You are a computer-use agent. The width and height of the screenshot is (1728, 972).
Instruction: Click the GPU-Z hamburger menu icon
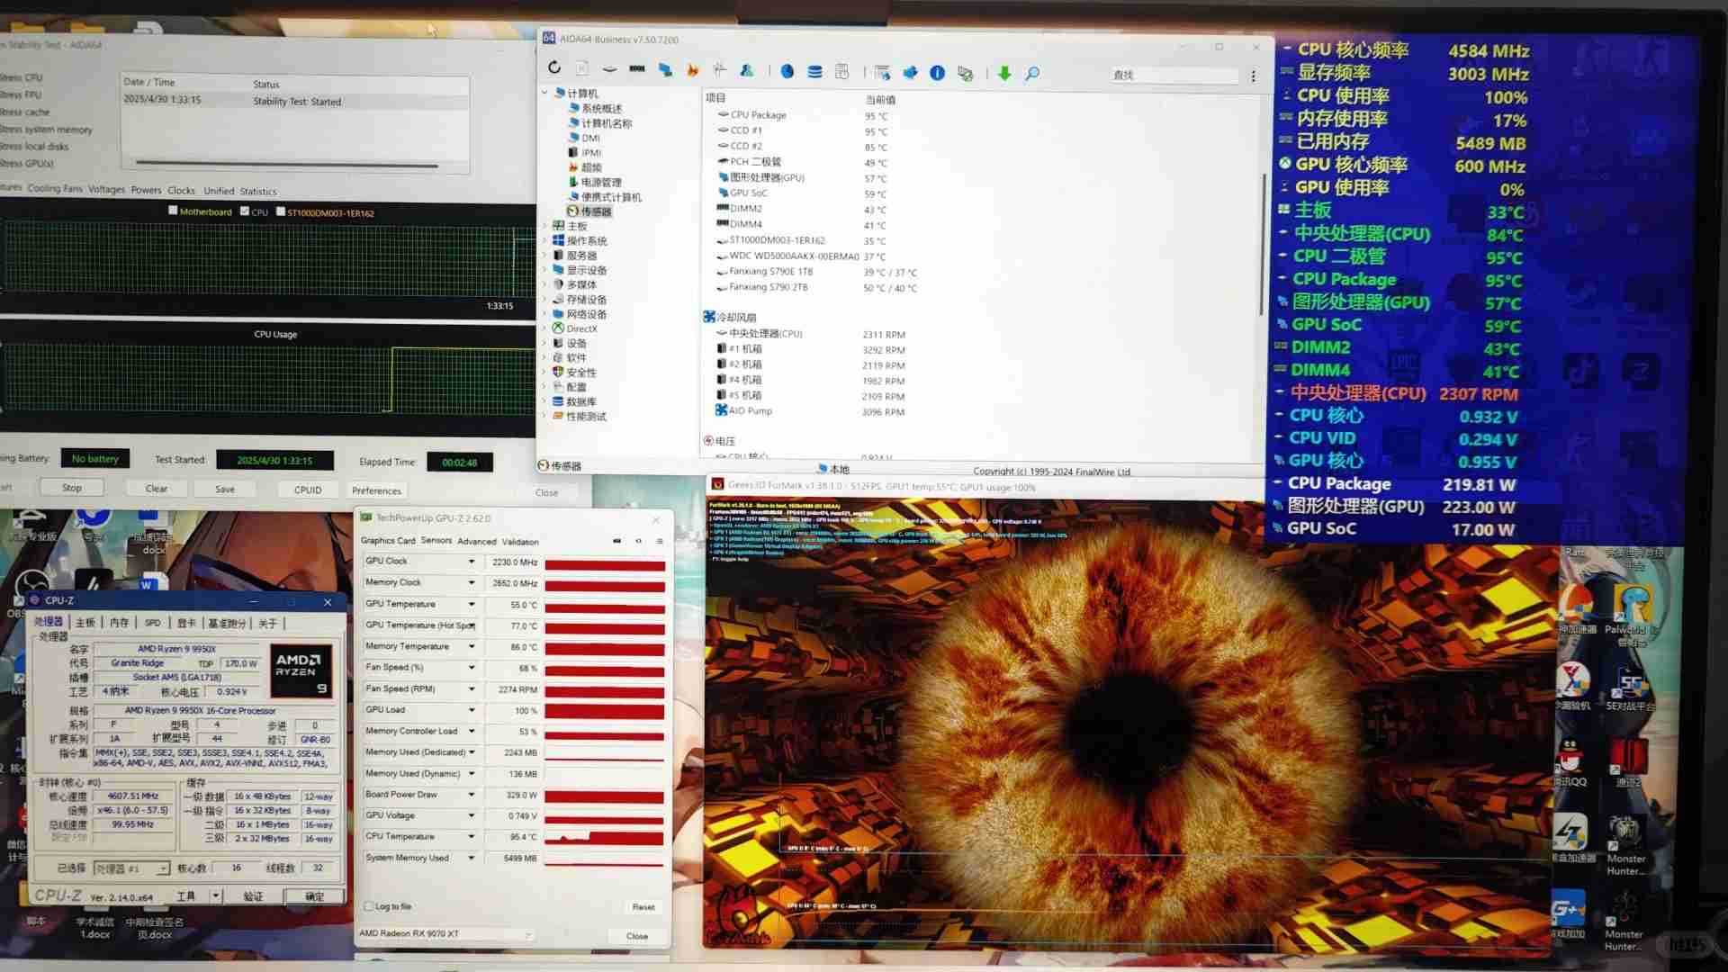[x=660, y=541]
